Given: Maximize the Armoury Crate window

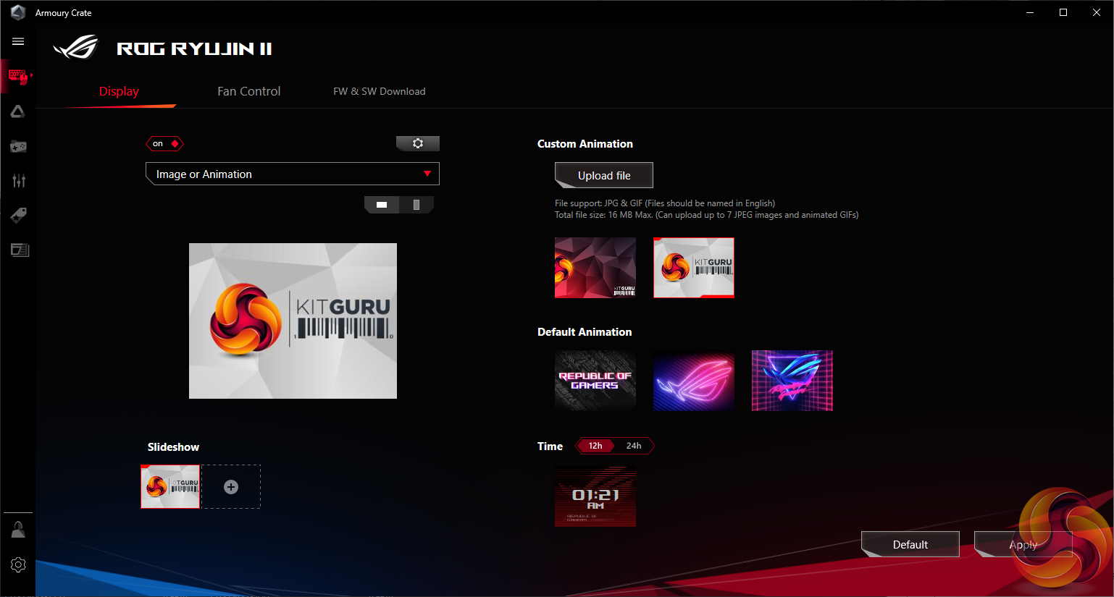Looking at the screenshot, I should 1063,12.
